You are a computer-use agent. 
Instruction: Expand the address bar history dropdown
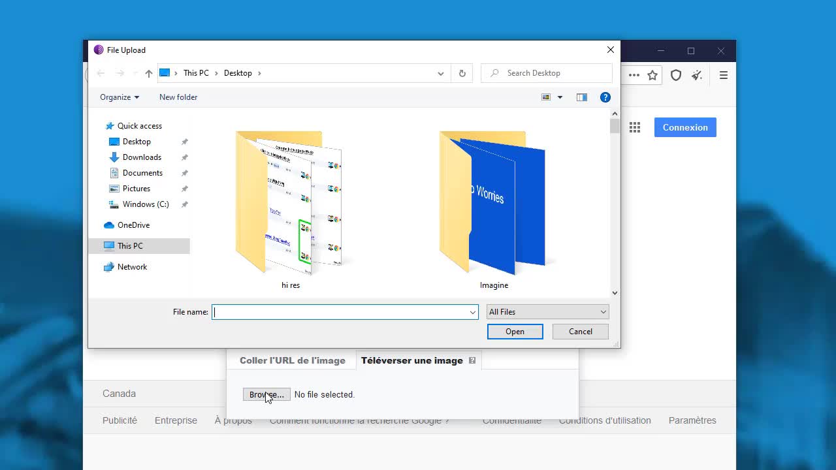coord(441,73)
